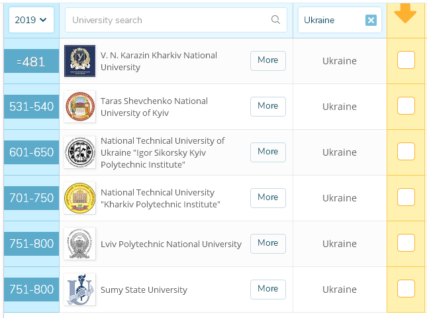The image size is (427, 318).
Task: Expand More for Kharkiv Polytechnic Institute
Action: point(268,197)
